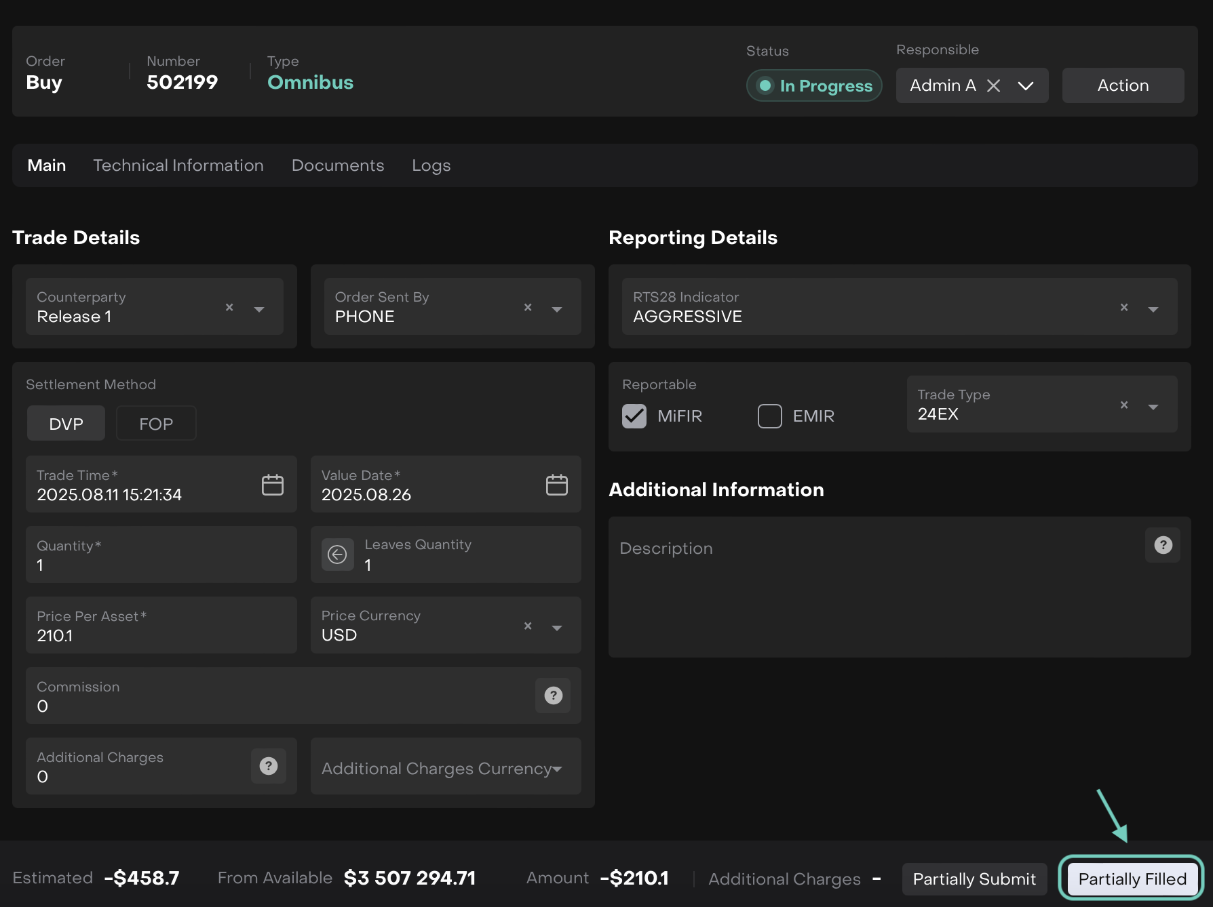The image size is (1213, 907).
Task: Open the Logs tab
Action: (431, 165)
